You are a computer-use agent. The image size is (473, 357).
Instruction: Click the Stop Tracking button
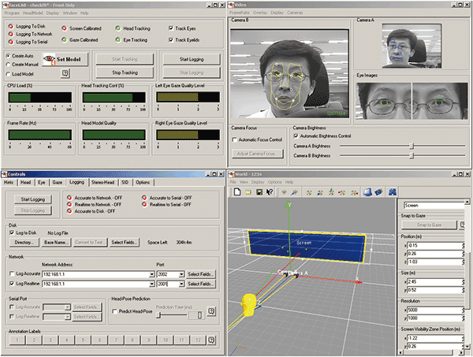click(x=124, y=73)
